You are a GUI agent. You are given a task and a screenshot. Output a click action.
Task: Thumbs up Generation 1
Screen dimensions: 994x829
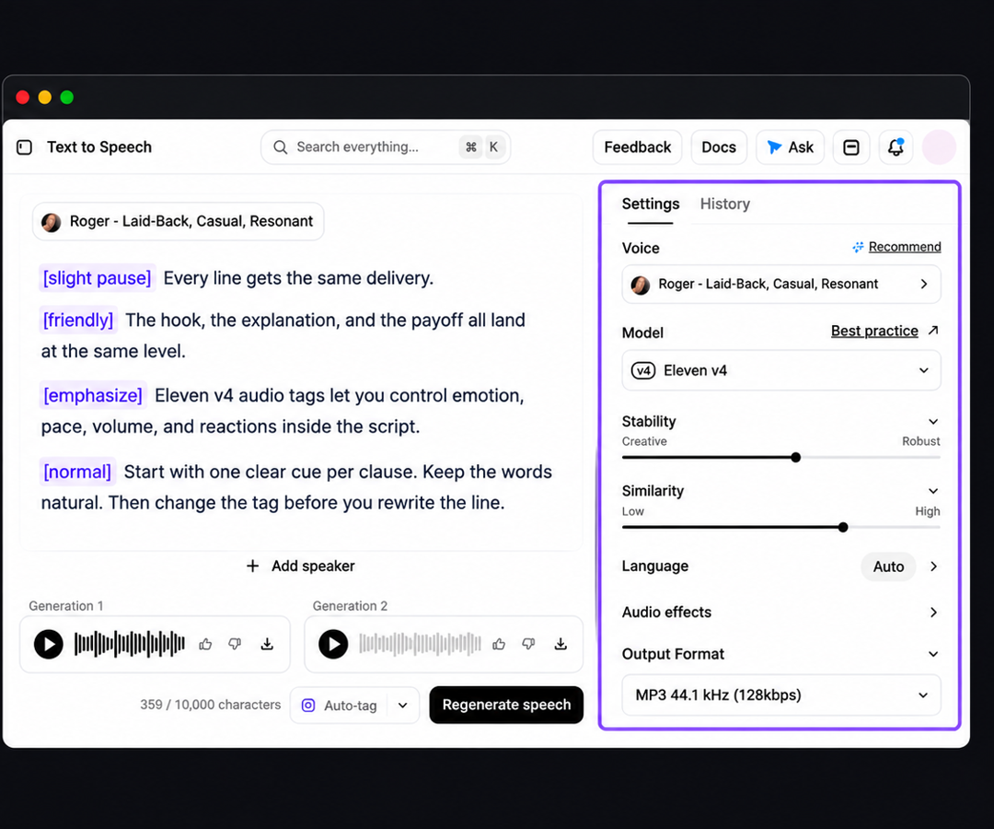pos(205,645)
